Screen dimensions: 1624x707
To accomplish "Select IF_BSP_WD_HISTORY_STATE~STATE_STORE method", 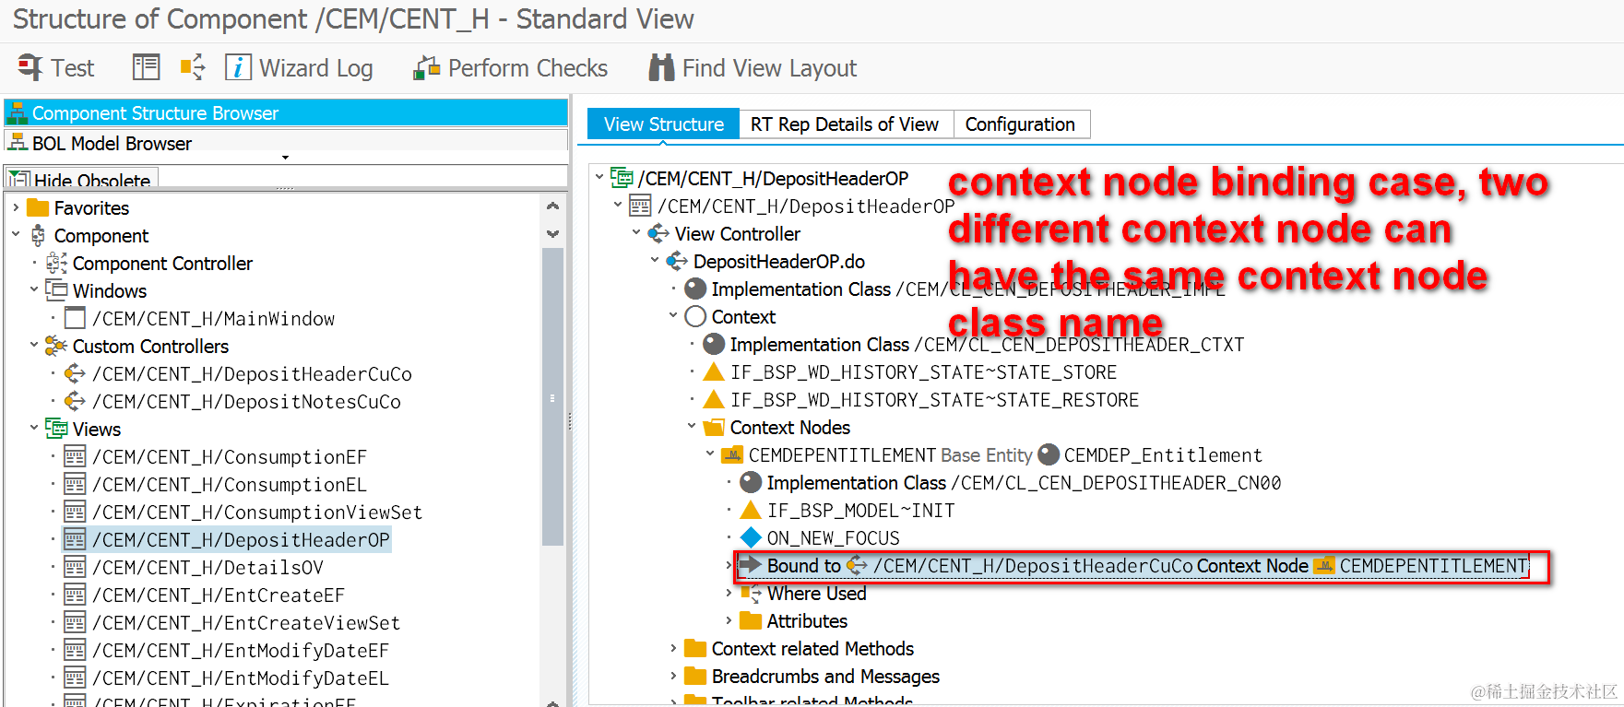I will tap(923, 372).
